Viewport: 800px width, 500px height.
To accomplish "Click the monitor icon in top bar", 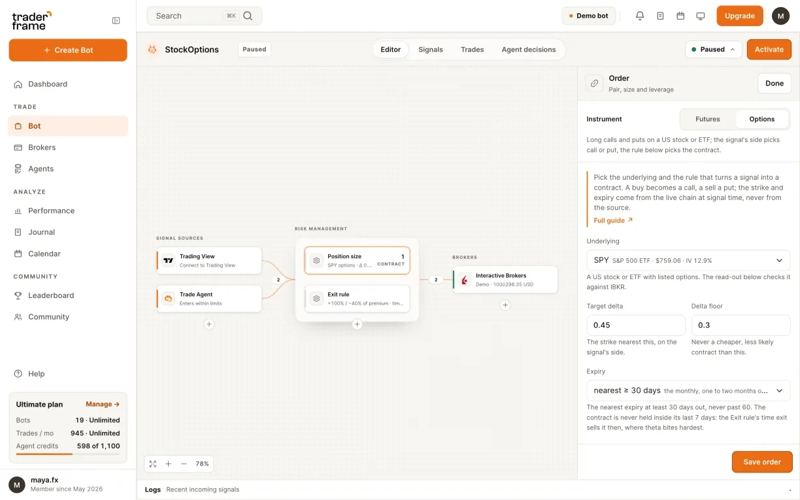I will [x=701, y=16].
